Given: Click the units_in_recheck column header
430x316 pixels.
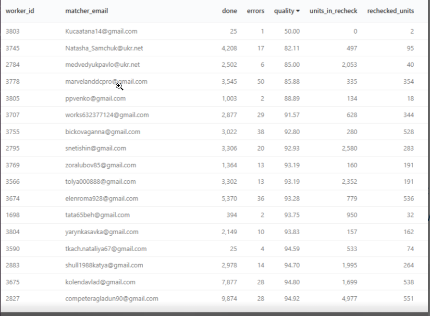Looking at the screenshot, I should coord(333,11).
